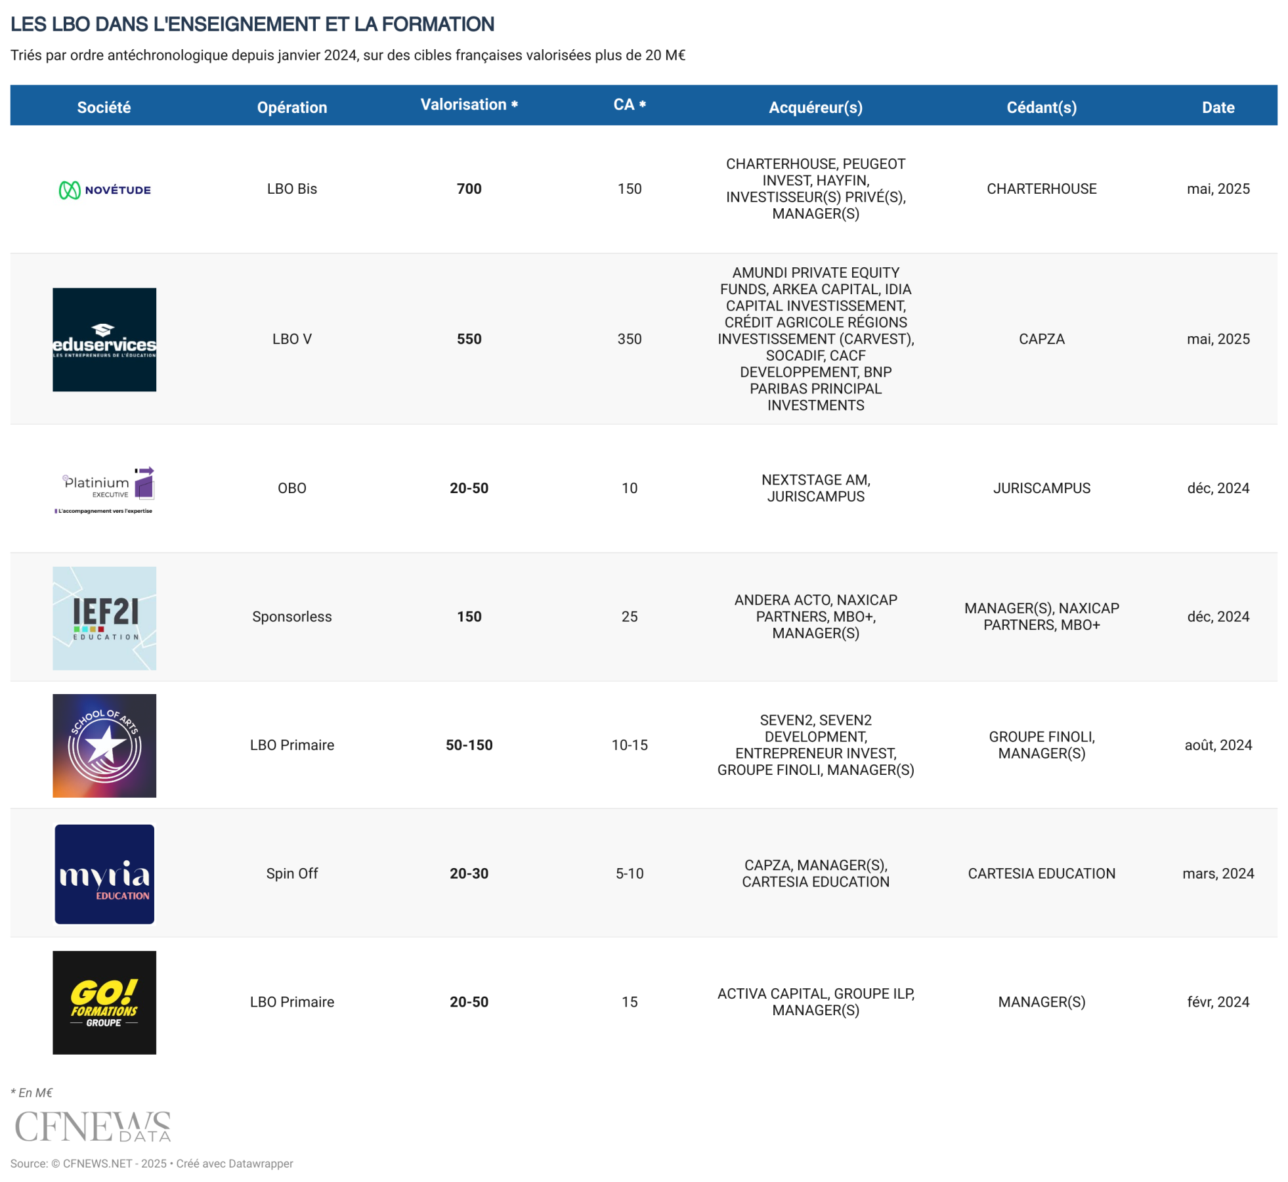Click the date 'mars, 2024'
1288x1182 pixels.
click(1218, 873)
